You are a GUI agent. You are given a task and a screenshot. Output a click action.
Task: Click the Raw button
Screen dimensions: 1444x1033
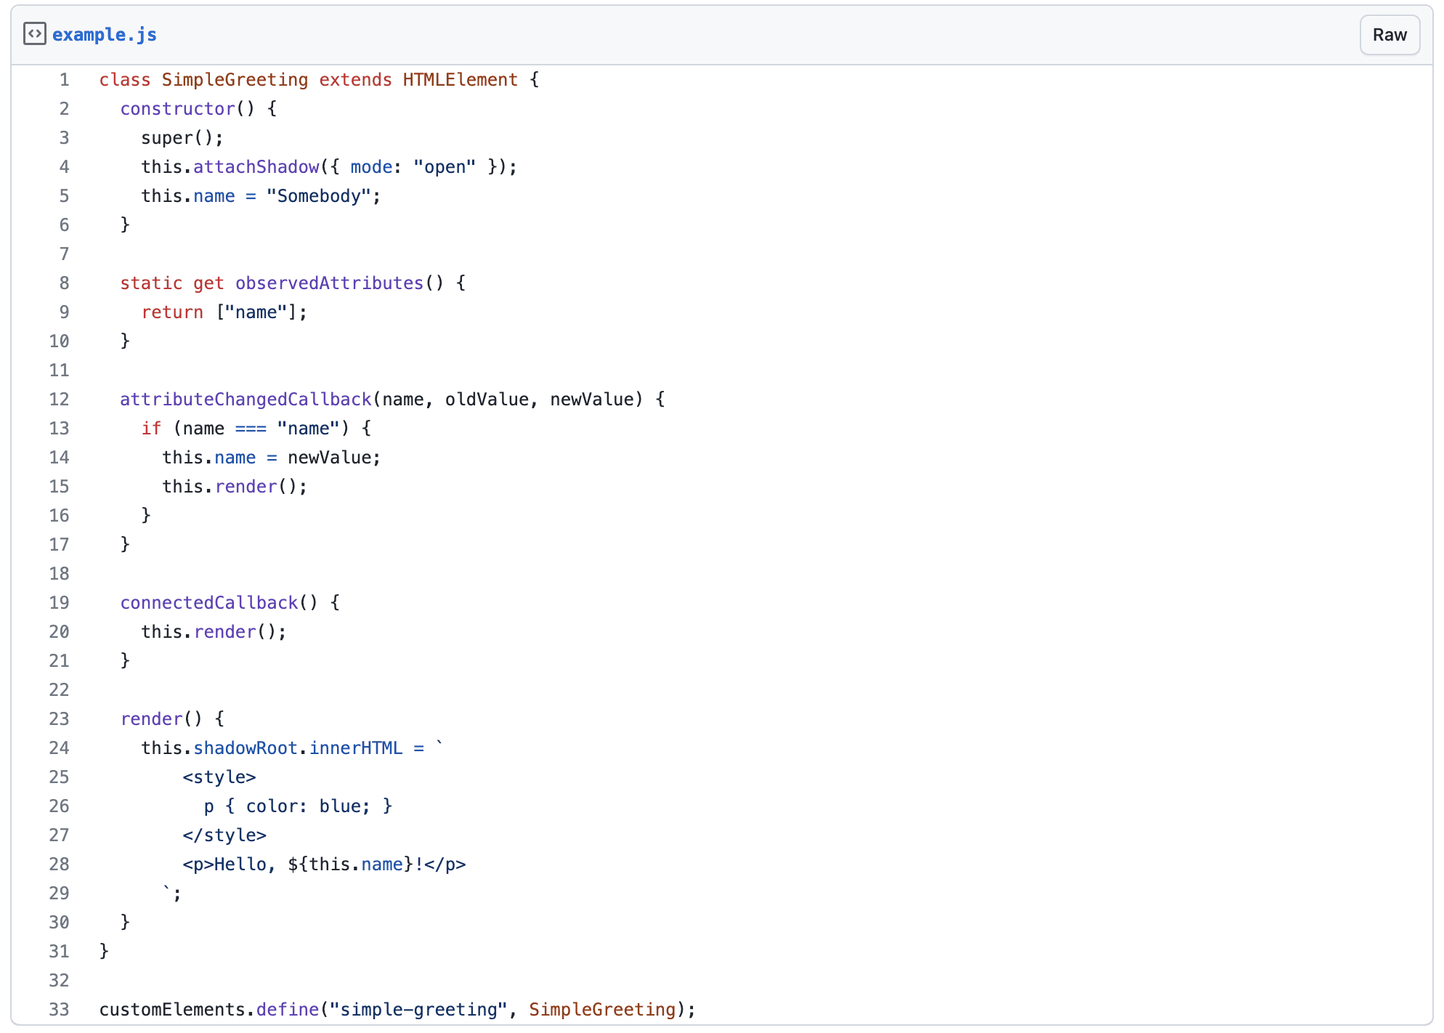1389,34
